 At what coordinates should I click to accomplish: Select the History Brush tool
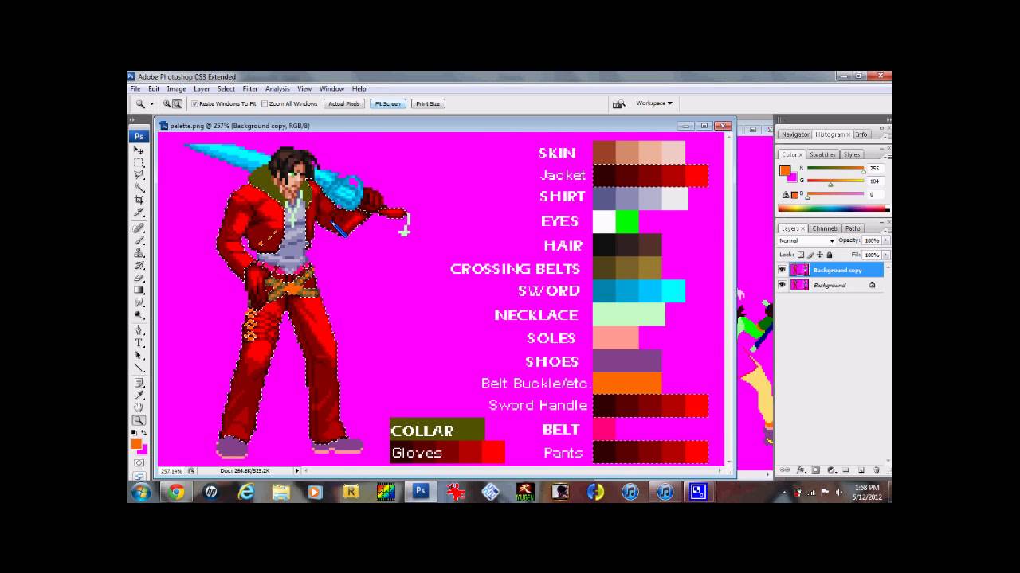(x=139, y=265)
